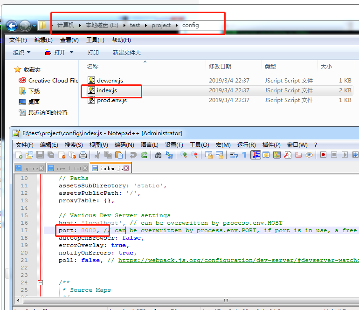Open Folder as Workspace icon
Image resolution: width=359 pixels, height=310 pixels.
[x=298, y=155]
